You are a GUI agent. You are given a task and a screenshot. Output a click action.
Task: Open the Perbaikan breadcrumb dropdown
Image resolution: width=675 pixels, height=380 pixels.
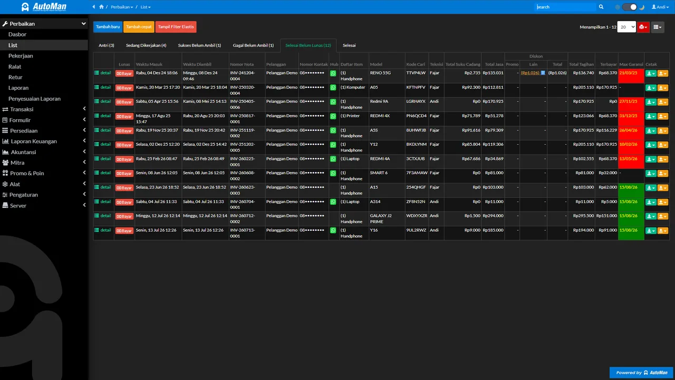click(x=122, y=7)
